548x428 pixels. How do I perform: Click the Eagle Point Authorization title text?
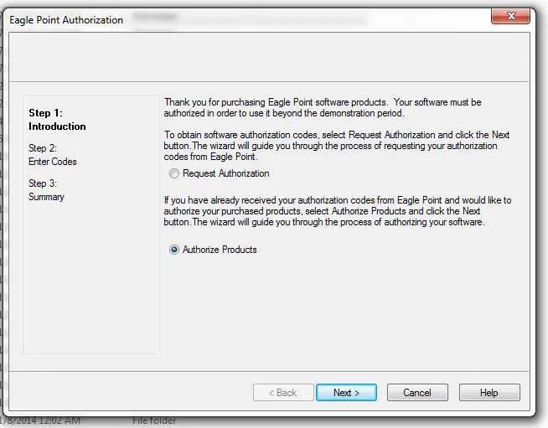(66, 20)
